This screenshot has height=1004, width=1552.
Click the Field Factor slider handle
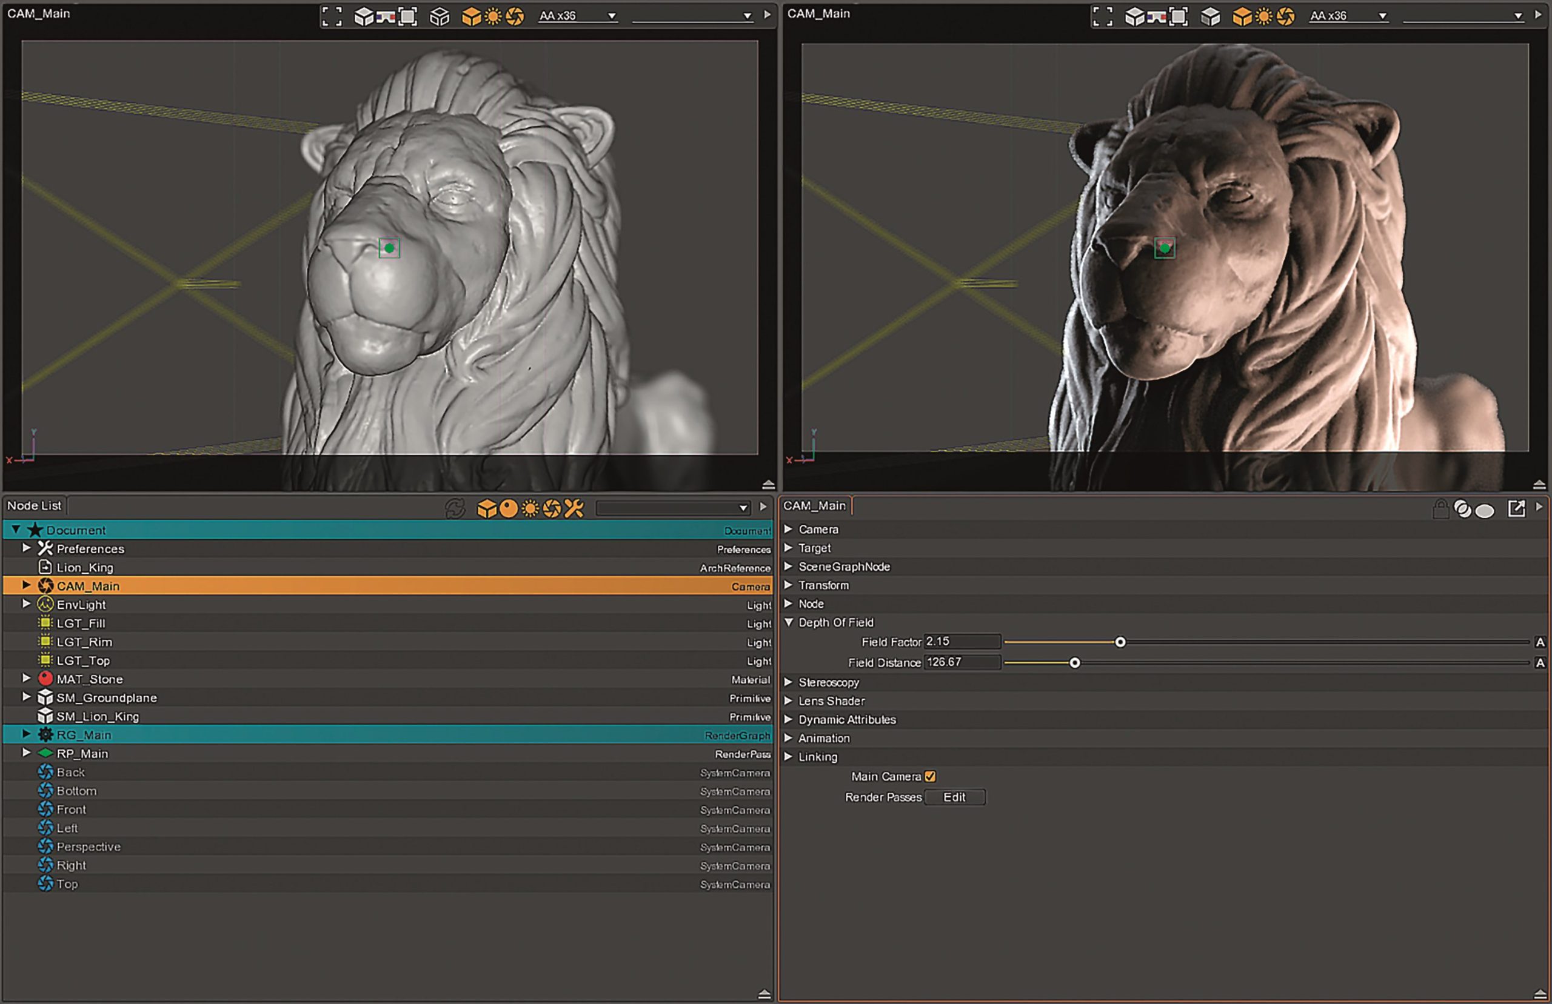pos(1120,642)
